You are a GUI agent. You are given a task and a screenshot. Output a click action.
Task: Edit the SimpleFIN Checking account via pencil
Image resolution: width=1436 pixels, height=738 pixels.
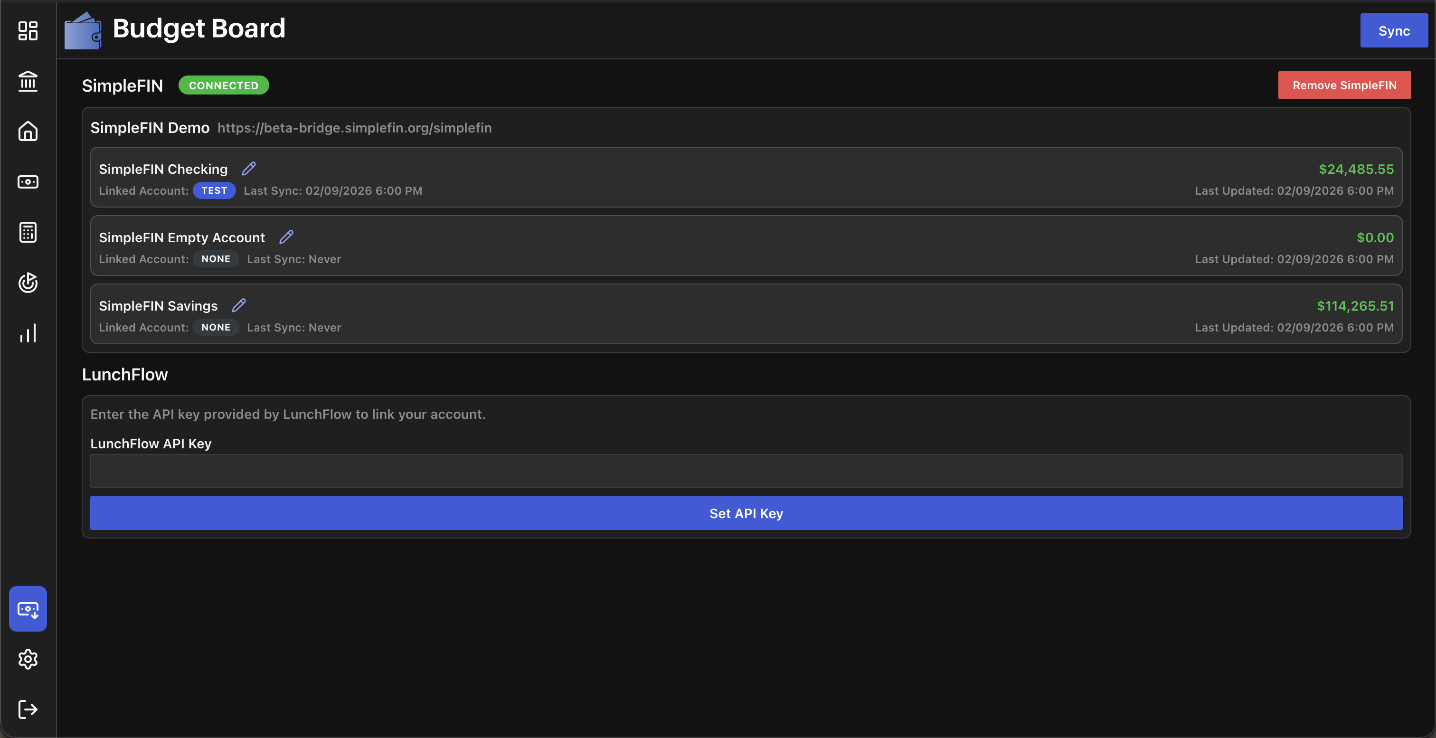[249, 168]
